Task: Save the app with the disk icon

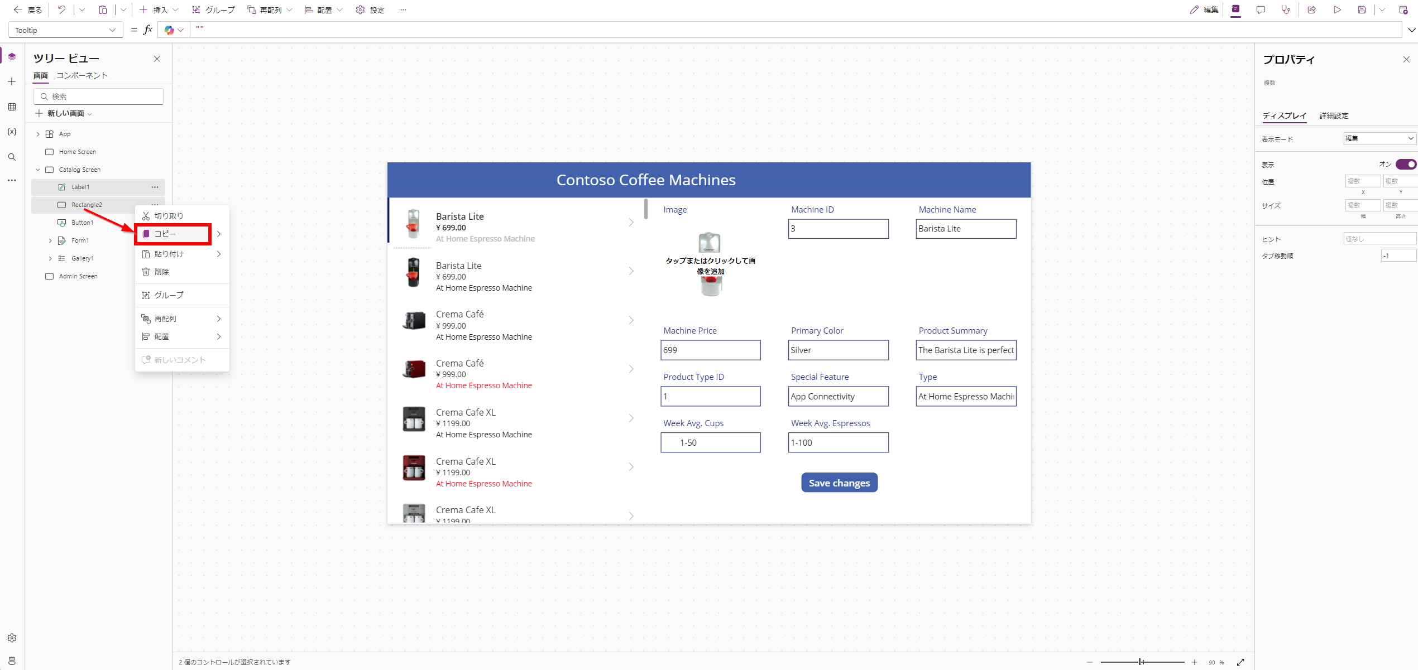Action: coord(1362,10)
